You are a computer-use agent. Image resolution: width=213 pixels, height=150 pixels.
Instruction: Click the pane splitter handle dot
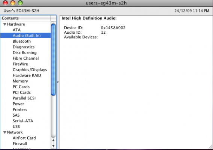tap(58, 82)
